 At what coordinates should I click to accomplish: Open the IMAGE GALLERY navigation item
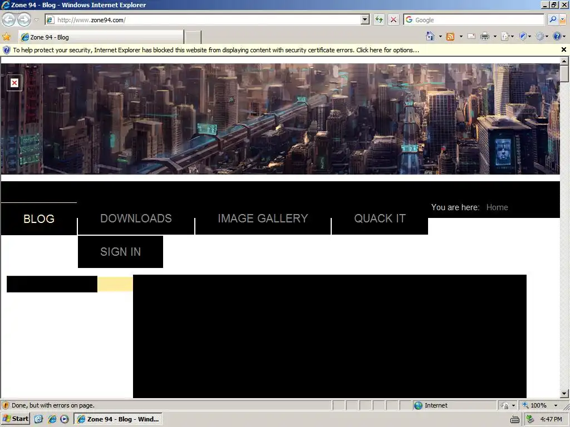(x=263, y=218)
